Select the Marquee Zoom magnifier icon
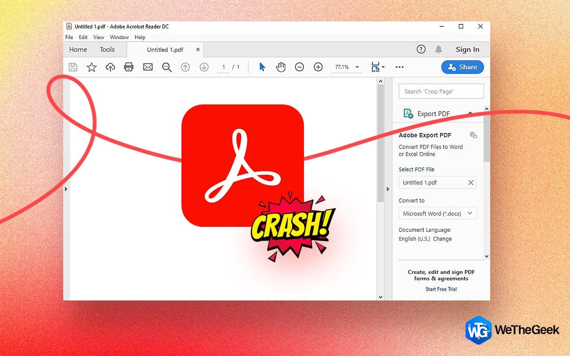 pos(166,67)
